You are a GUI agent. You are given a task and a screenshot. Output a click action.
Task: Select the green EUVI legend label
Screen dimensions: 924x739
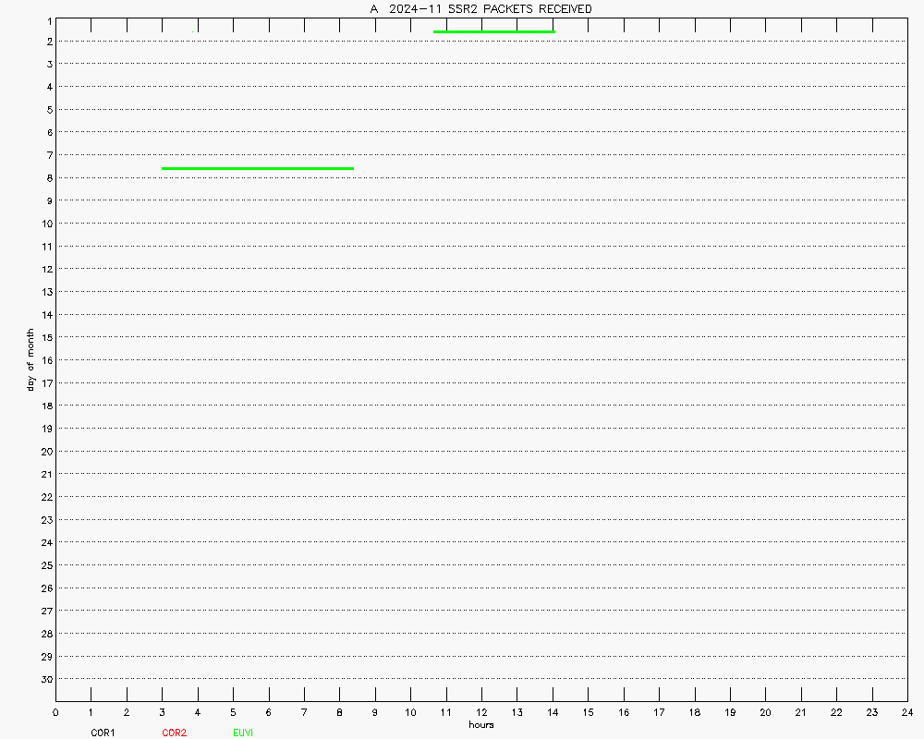click(x=243, y=733)
